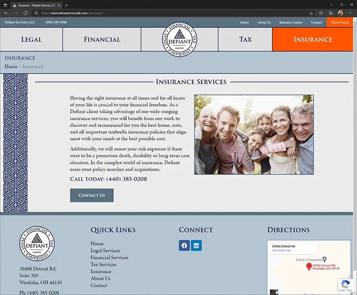Select the orange Insurance section tab
Screen dimensions: 357x295
(313, 39)
